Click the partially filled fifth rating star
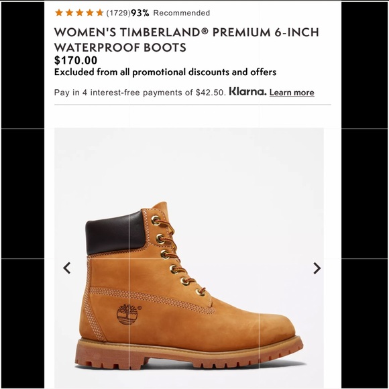The width and height of the screenshot is (389, 389). pos(100,13)
